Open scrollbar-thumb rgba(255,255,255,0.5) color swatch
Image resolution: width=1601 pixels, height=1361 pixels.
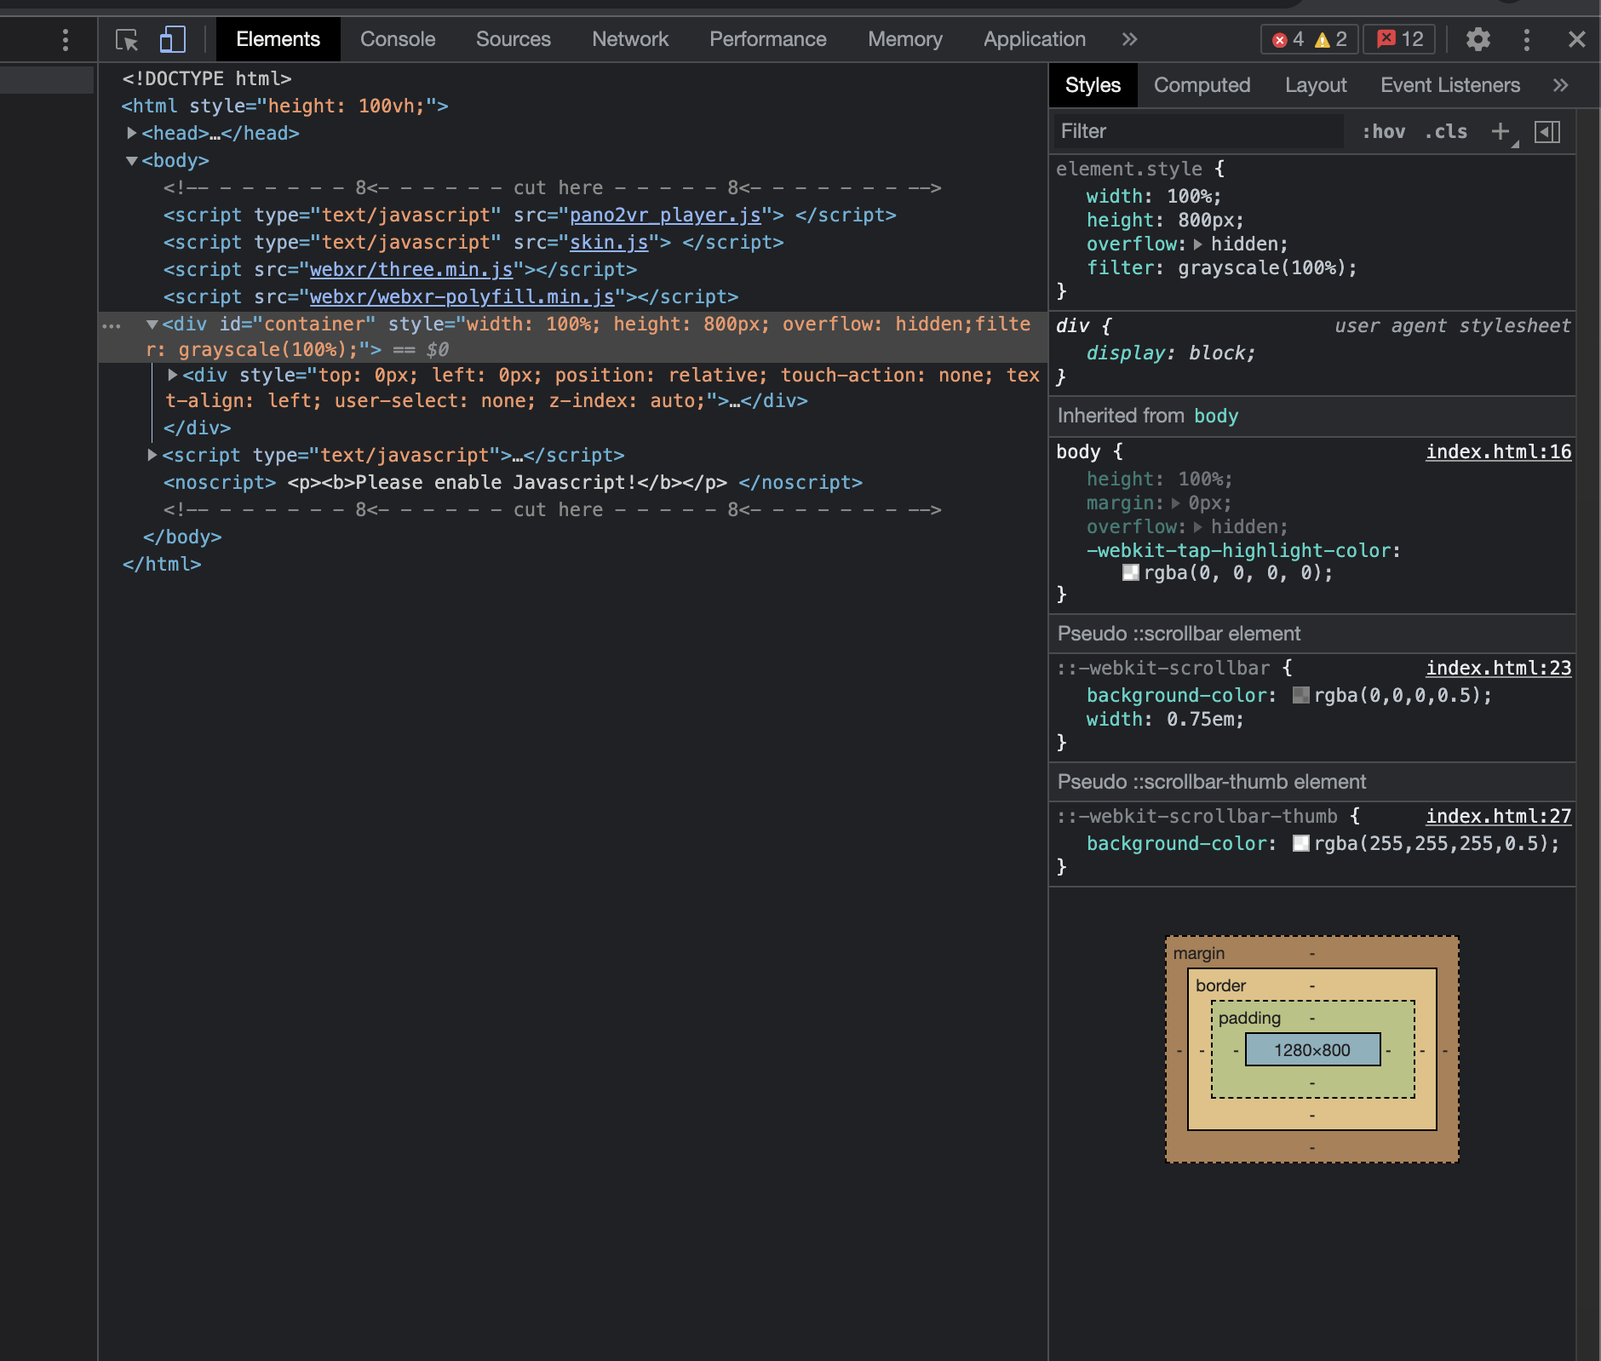[1301, 844]
